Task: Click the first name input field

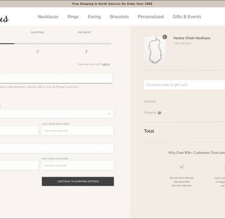Action: pyautogui.click(x=19, y=130)
